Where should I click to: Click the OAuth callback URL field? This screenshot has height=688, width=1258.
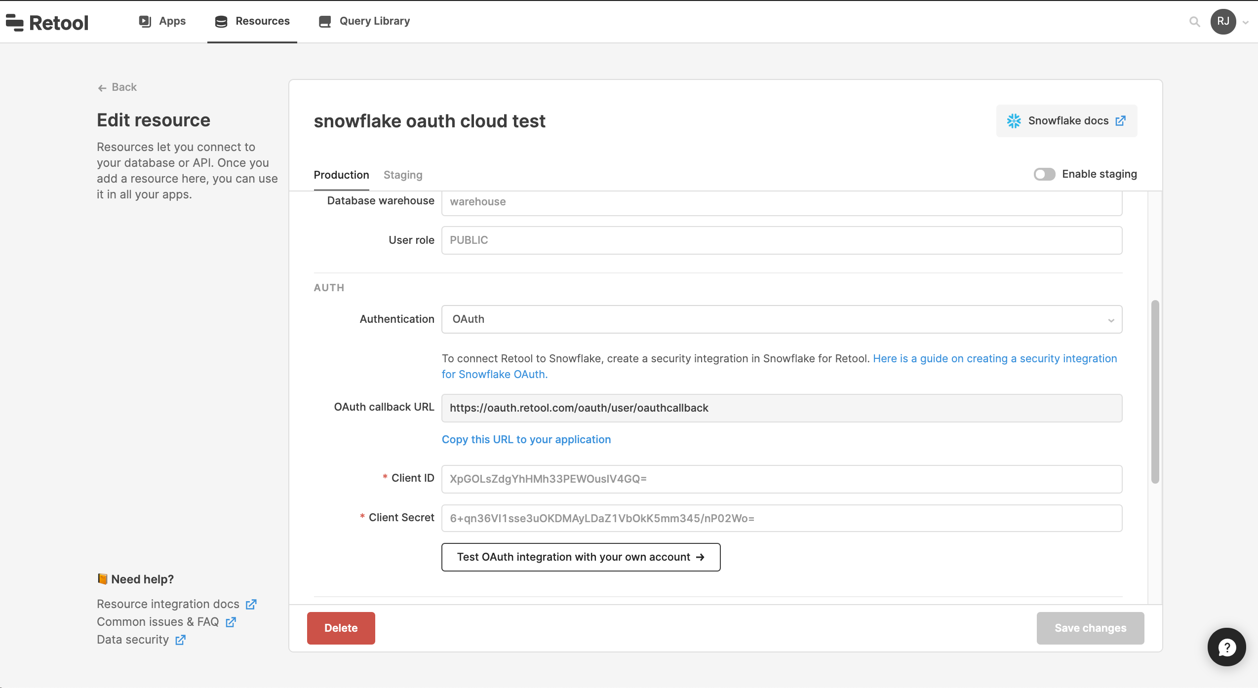point(782,408)
